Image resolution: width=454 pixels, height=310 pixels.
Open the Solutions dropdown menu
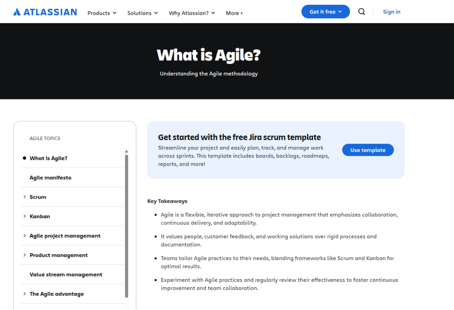pos(142,13)
